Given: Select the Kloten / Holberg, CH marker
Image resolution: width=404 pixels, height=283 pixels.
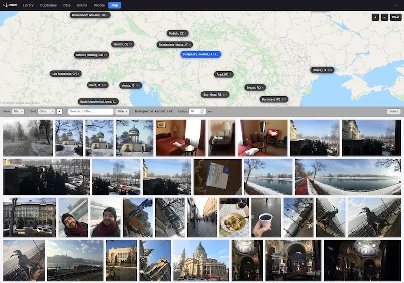Looking at the screenshot, I should click(x=91, y=55).
